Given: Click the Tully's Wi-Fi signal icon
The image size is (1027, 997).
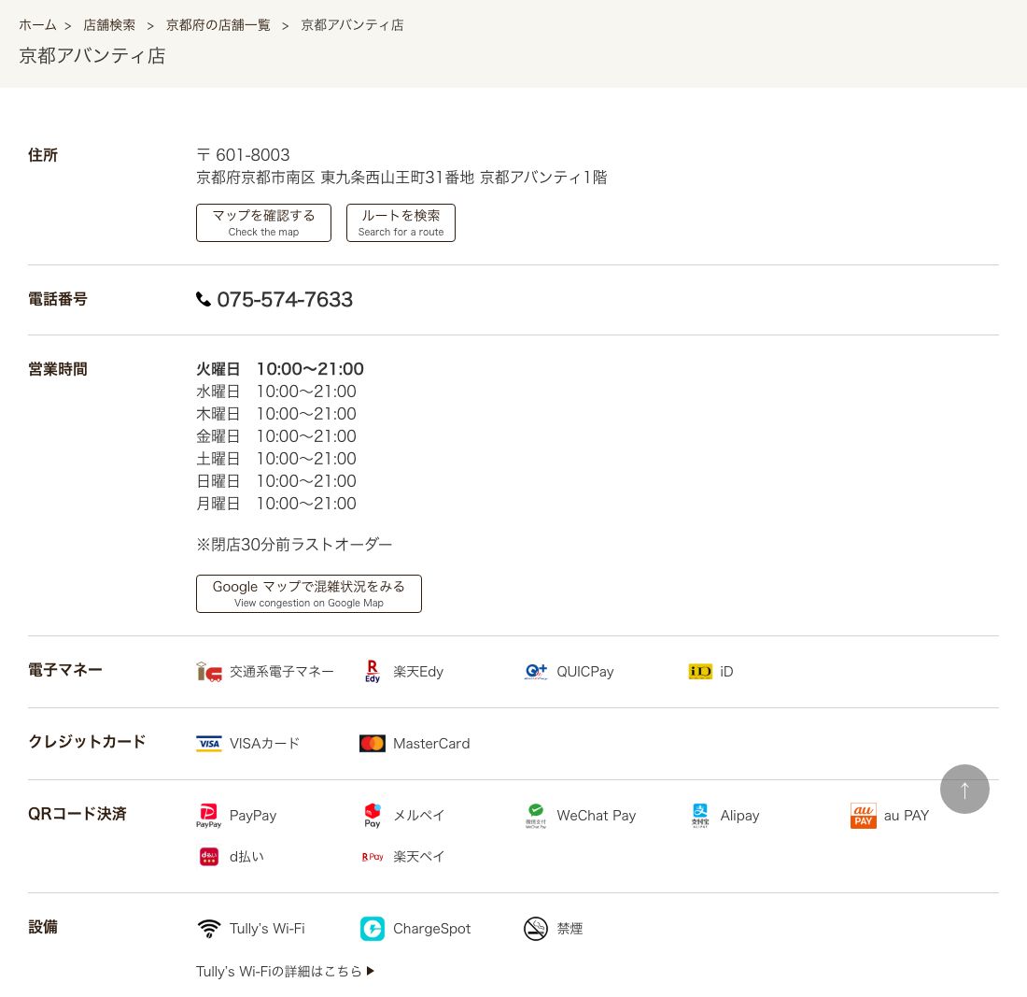Looking at the screenshot, I should click(x=209, y=929).
